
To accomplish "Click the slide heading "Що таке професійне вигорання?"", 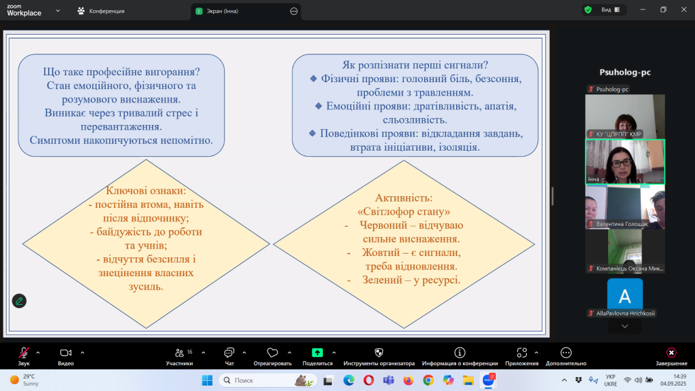I will [x=121, y=72].
